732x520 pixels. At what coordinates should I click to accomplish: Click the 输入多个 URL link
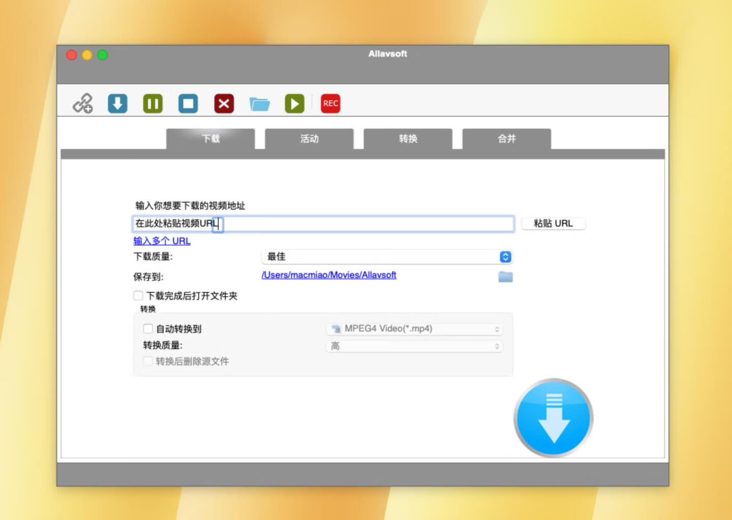click(162, 241)
